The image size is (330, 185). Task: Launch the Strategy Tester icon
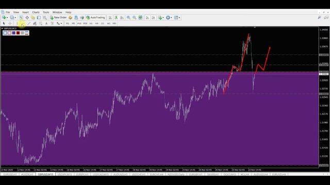pyautogui.click(x=45, y=17)
